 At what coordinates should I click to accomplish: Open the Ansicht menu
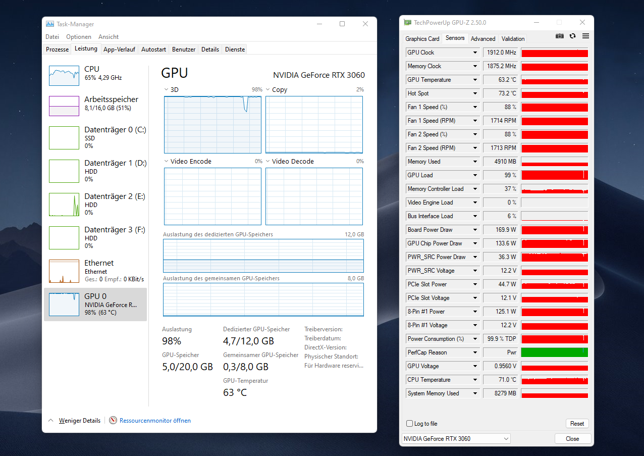[x=109, y=37]
